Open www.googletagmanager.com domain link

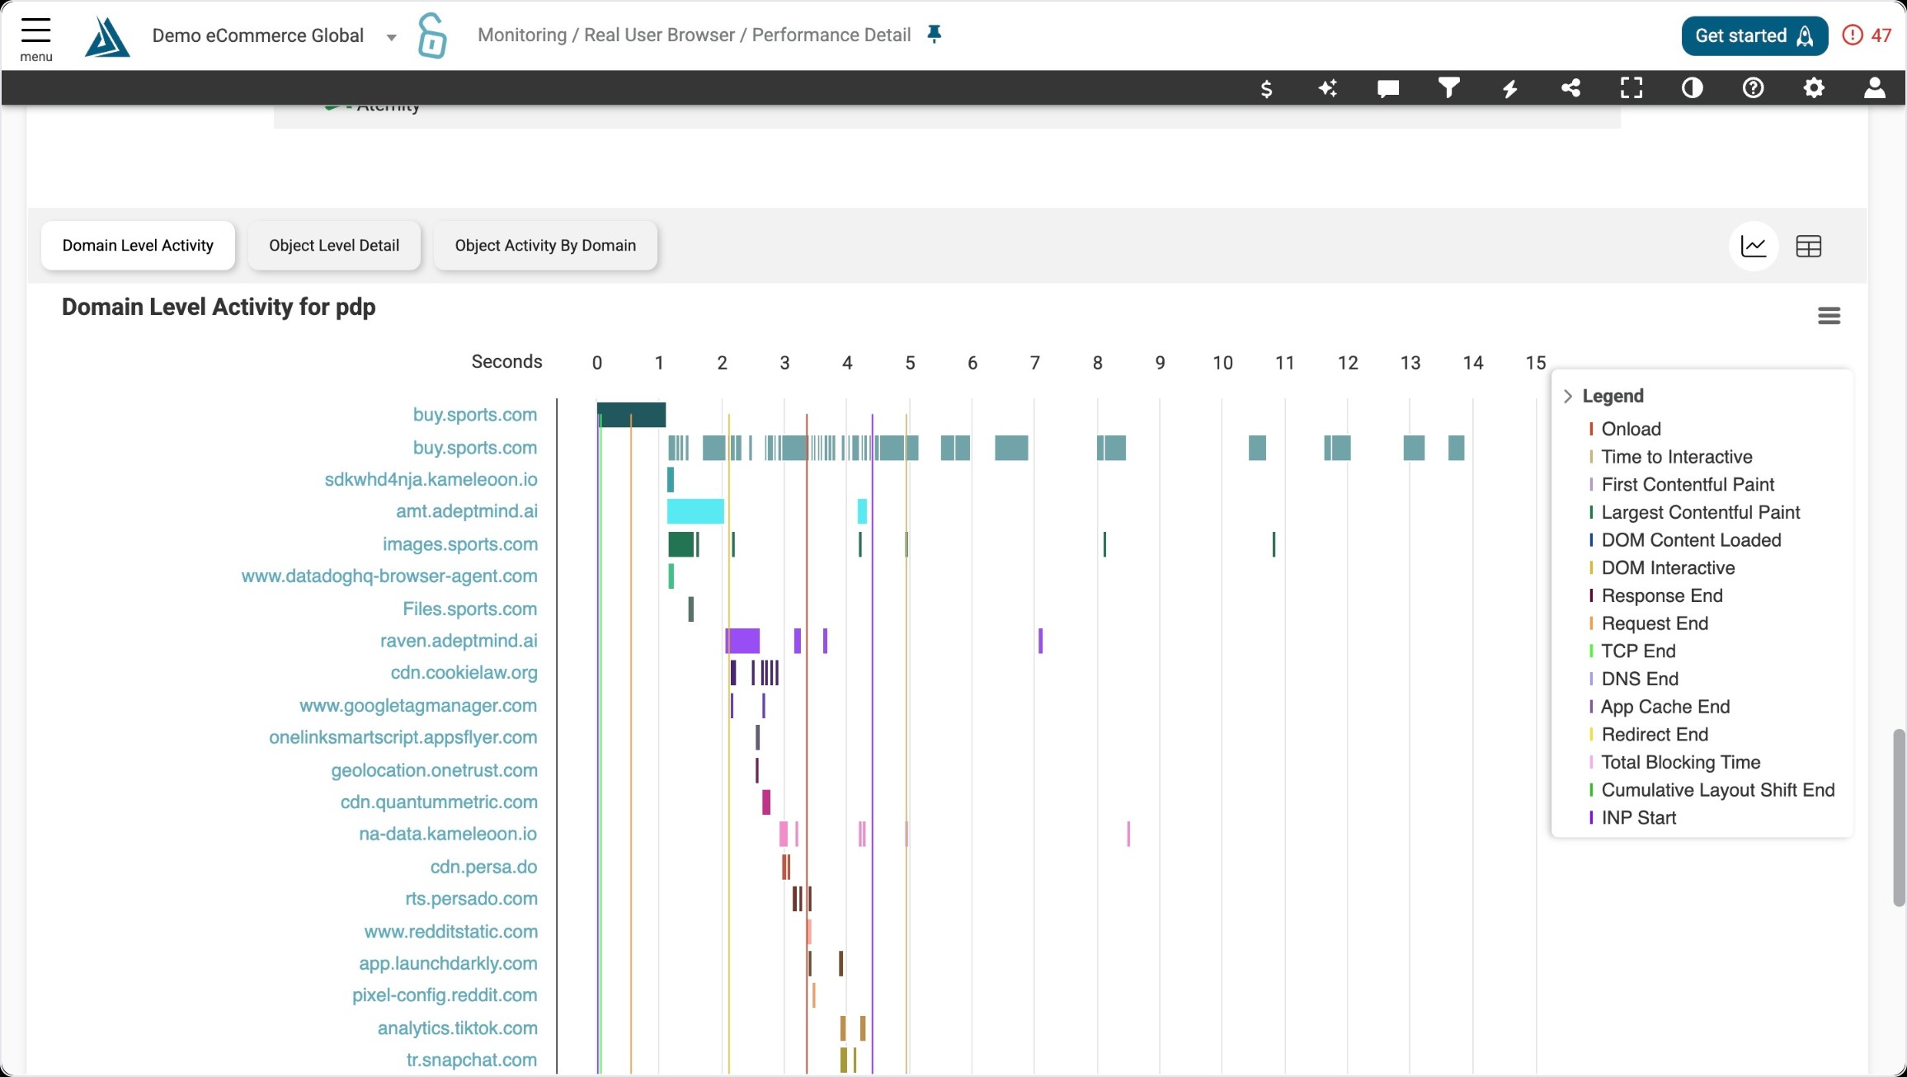tap(417, 706)
